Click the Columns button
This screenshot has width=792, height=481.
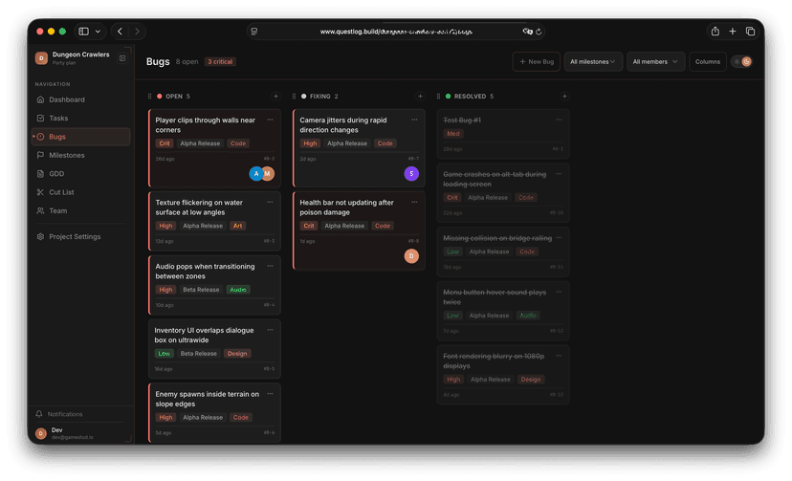708,61
